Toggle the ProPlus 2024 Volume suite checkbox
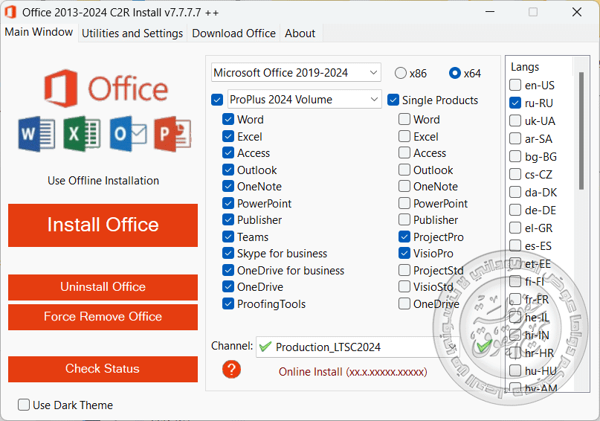Image resolution: width=600 pixels, height=421 pixels. (x=217, y=100)
